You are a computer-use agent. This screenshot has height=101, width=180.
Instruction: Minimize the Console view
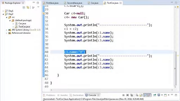(172, 95)
